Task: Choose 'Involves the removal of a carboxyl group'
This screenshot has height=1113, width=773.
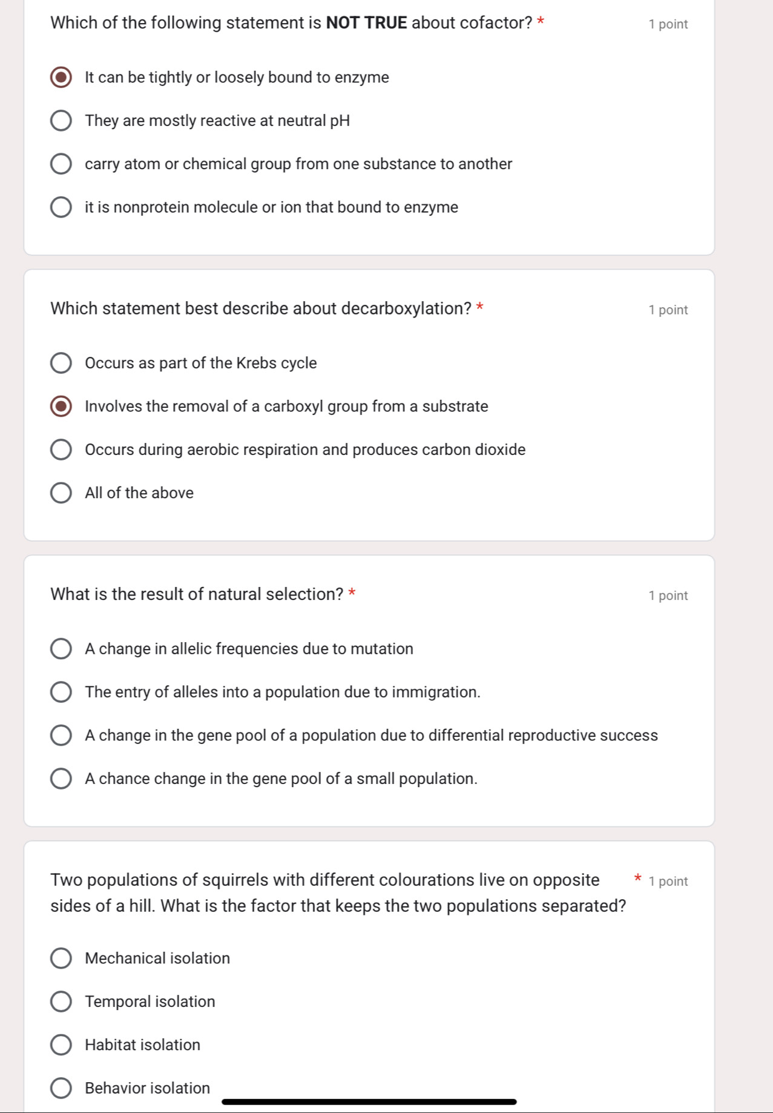Action: [x=61, y=407]
